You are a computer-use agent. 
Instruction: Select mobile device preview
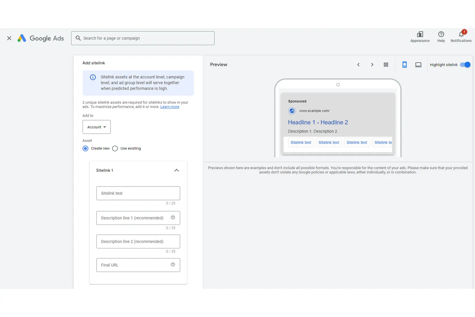[404, 65]
